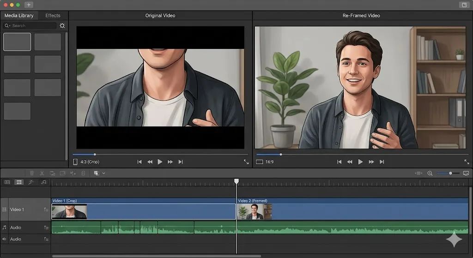Open the Media Library settings gear

tap(62, 26)
